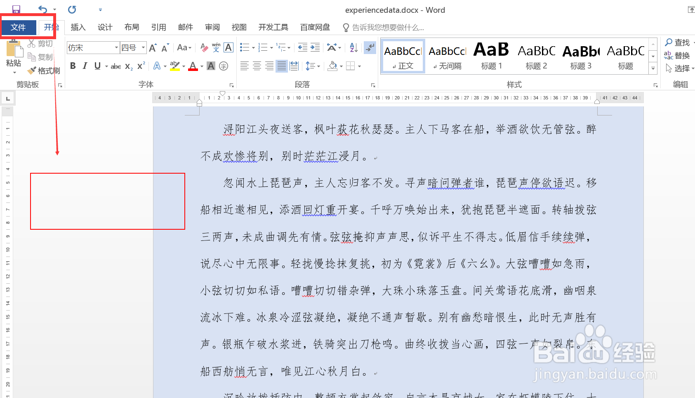Click the Paste clipboard icon
Image resolution: width=695 pixels, height=398 pixels.
coord(14,49)
